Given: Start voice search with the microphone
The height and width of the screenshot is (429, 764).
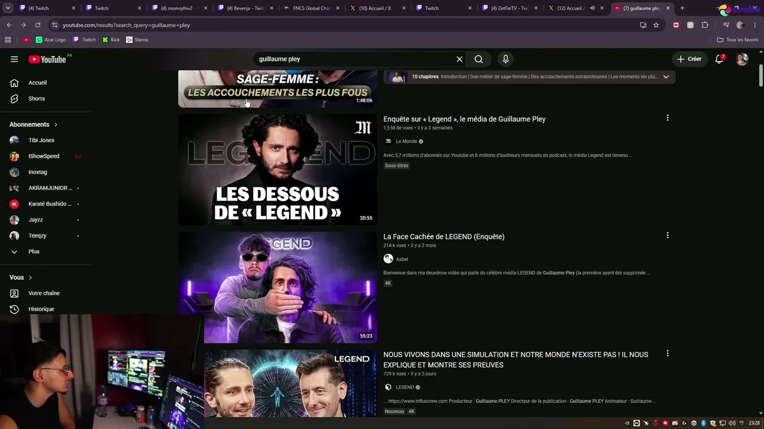Looking at the screenshot, I should [506, 59].
